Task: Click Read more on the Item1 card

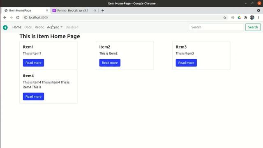Action: (33, 63)
